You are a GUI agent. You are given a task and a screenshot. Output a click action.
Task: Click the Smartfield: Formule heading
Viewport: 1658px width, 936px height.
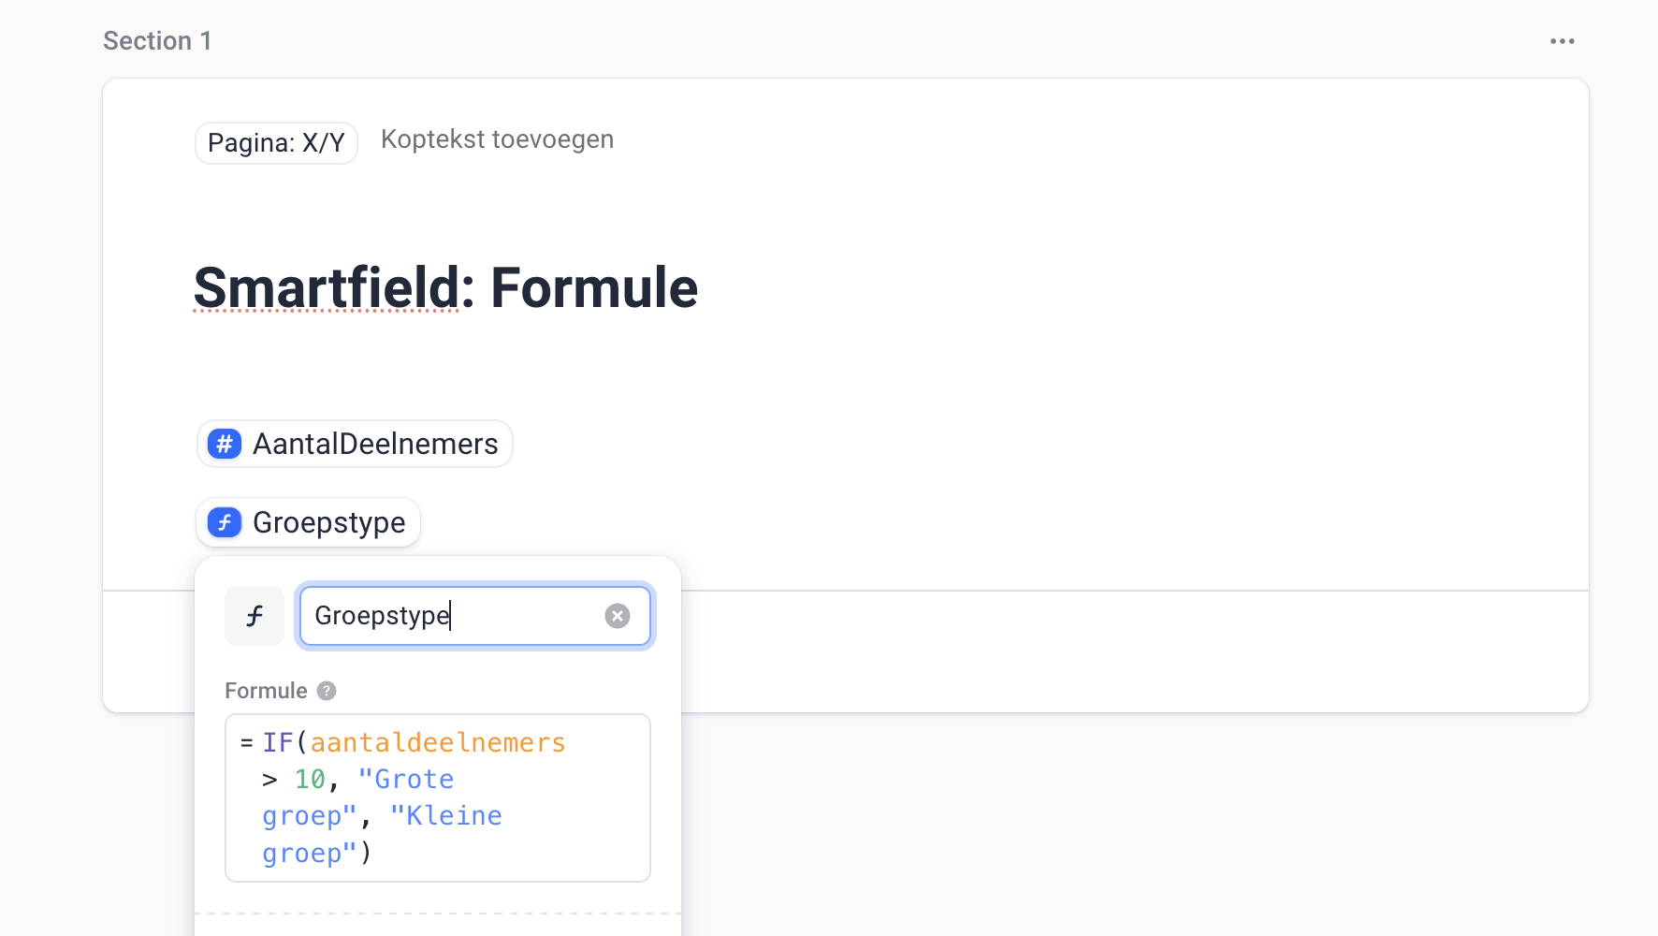click(x=444, y=288)
